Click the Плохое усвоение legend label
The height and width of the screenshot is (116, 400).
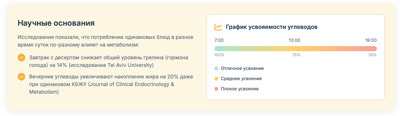pos(240,89)
